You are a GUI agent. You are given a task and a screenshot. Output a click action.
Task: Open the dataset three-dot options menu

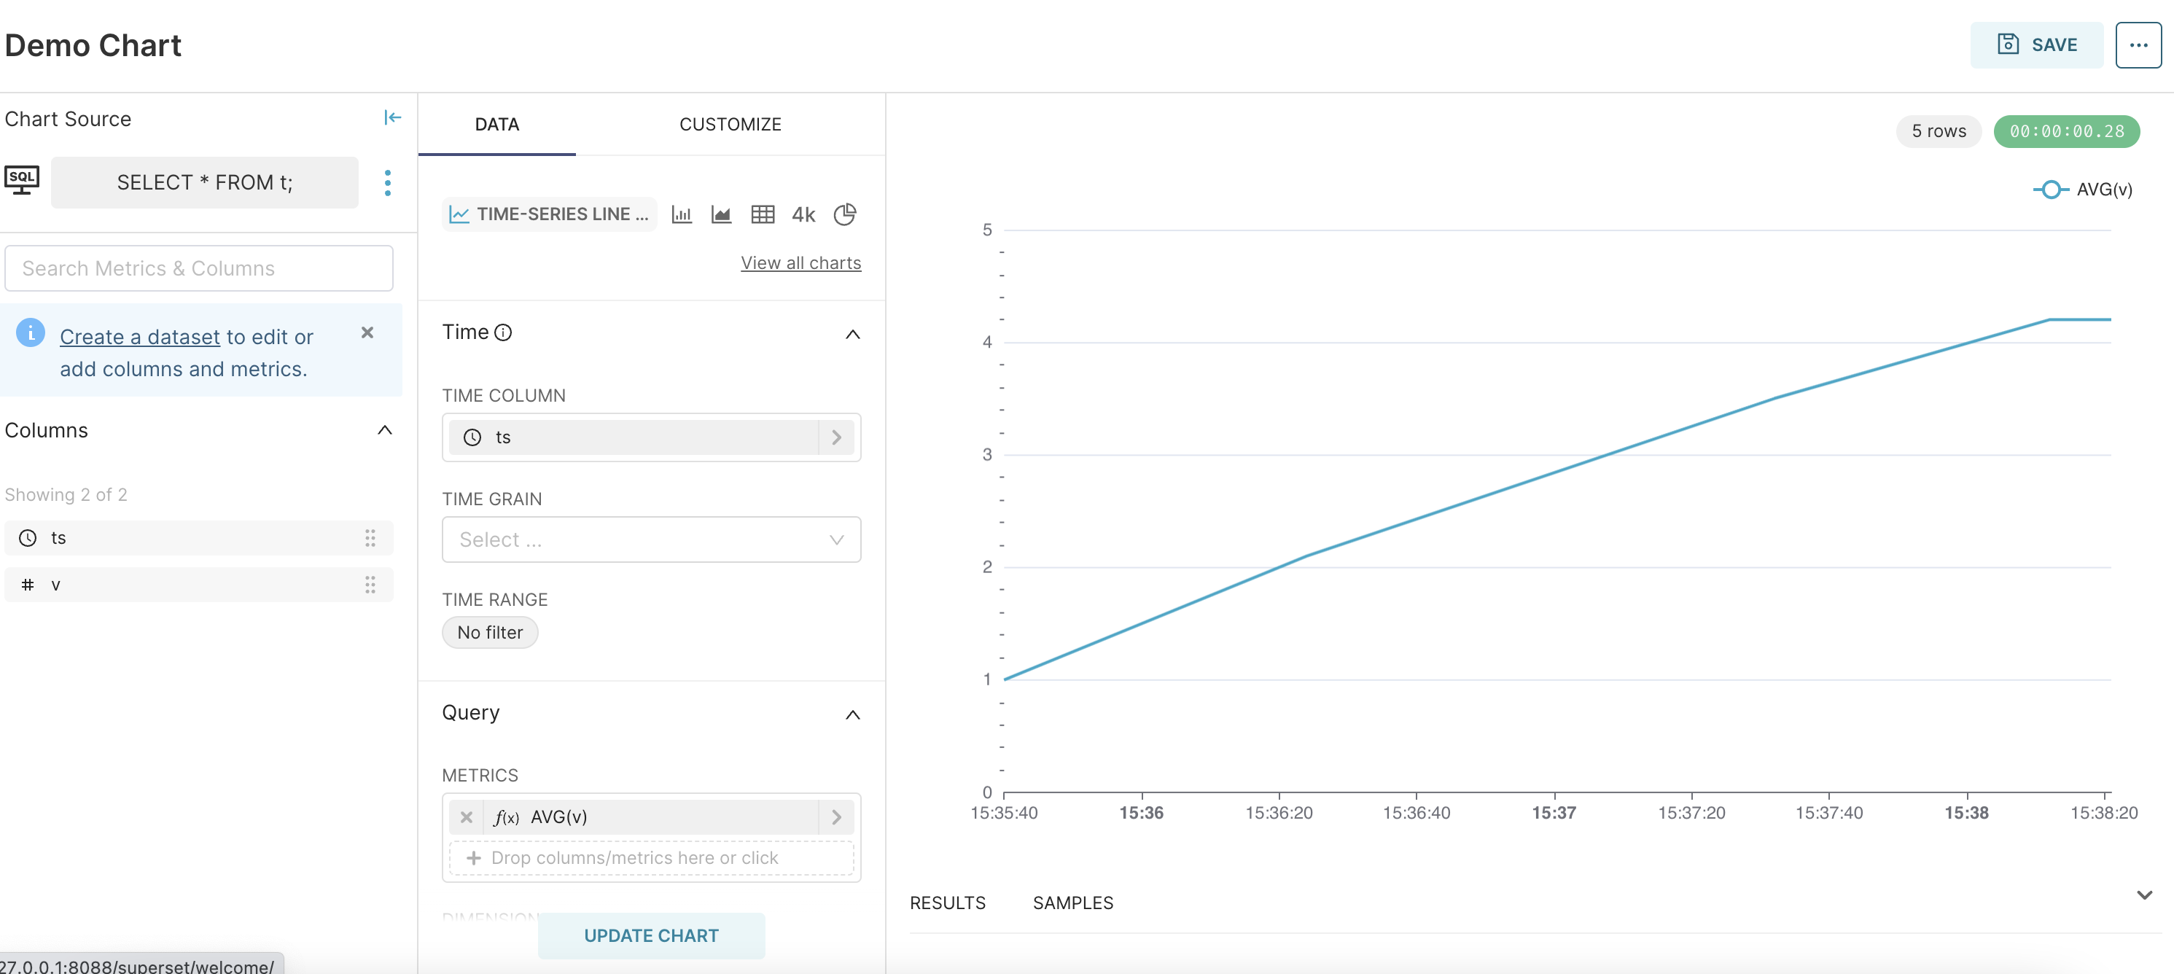pyautogui.click(x=387, y=182)
